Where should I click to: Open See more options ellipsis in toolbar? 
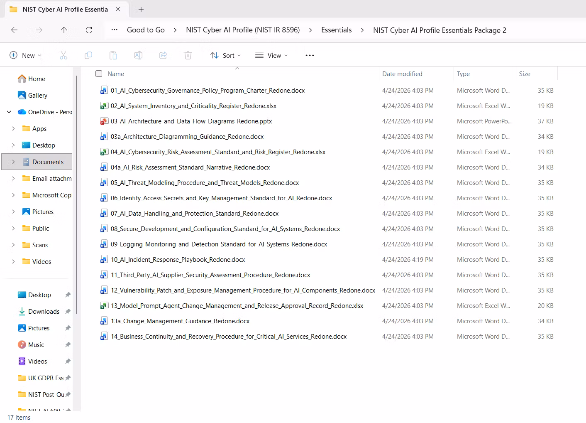tap(310, 55)
